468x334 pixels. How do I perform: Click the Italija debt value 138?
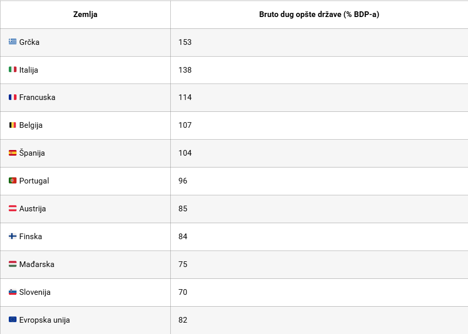pyautogui.click(x=185, y=70)
